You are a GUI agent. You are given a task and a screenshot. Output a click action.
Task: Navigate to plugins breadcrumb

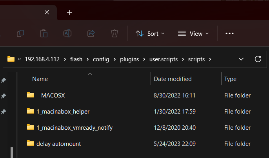pos(129,59)
